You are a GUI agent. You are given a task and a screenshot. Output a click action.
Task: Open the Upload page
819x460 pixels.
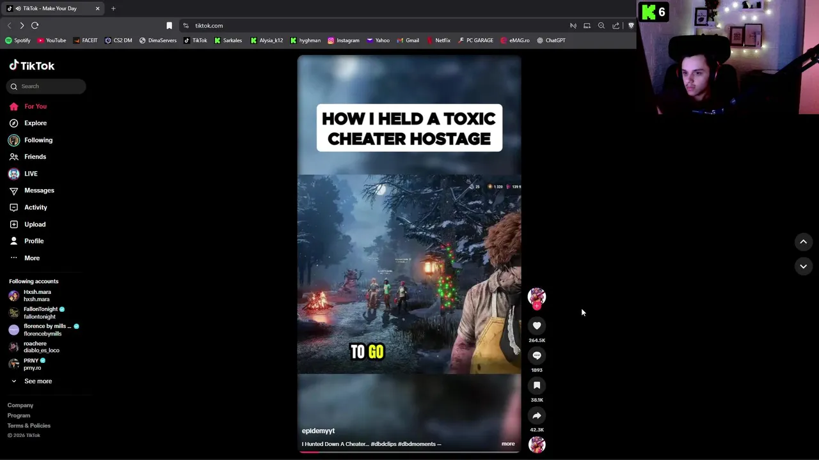28,224
